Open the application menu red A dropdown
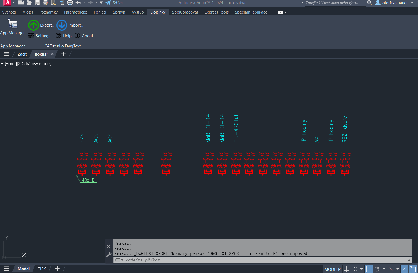The image size is (418, 273). click(8, 3)
